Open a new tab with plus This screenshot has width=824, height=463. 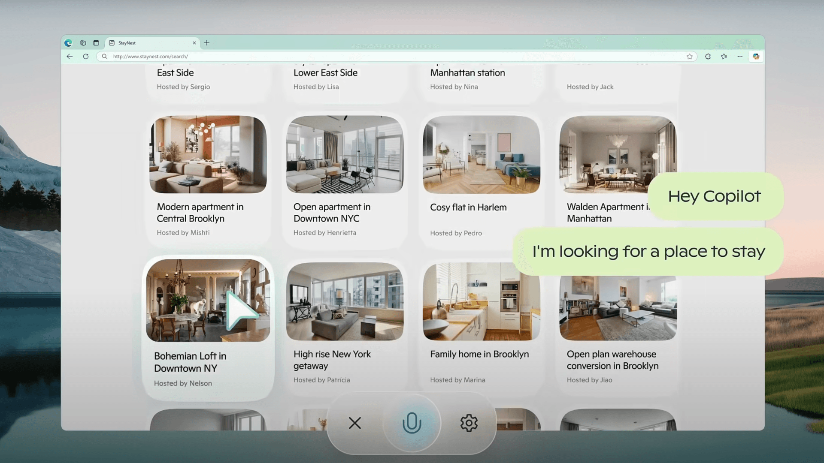(x=206, y=43)
